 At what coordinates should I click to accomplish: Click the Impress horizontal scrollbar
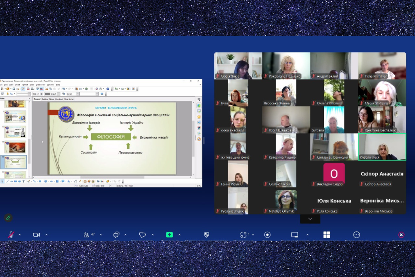[112, 177]
